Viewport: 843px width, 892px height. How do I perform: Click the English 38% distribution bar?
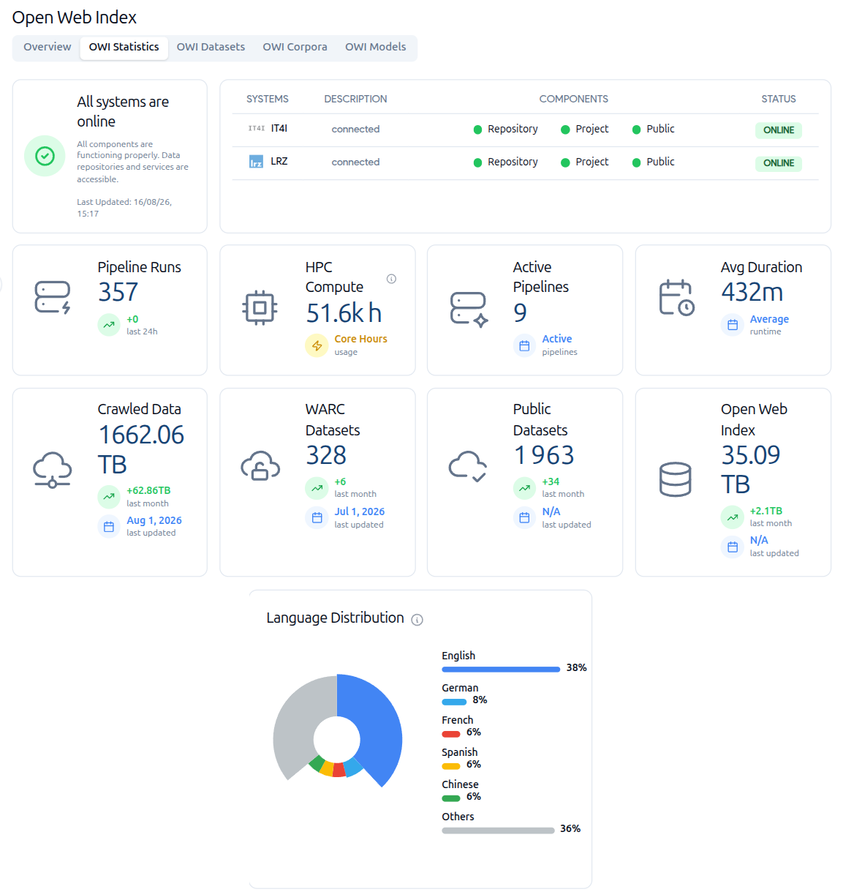tap(501, 669)
